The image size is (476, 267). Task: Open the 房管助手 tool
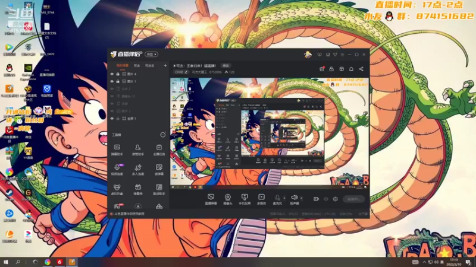[x=138, y=150]
